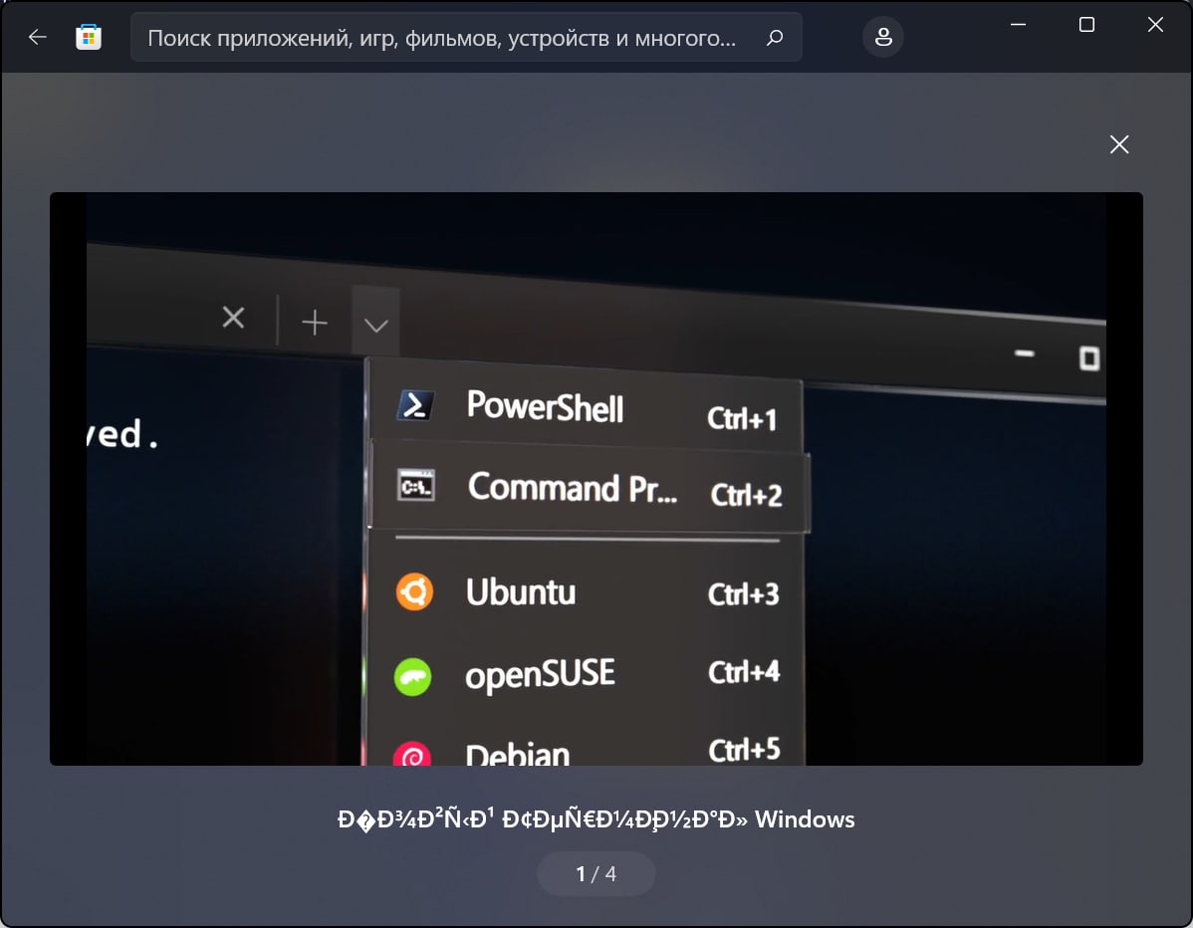Focus the app search input field
This screenshot has width=1193, height=928.
point(466,37)
